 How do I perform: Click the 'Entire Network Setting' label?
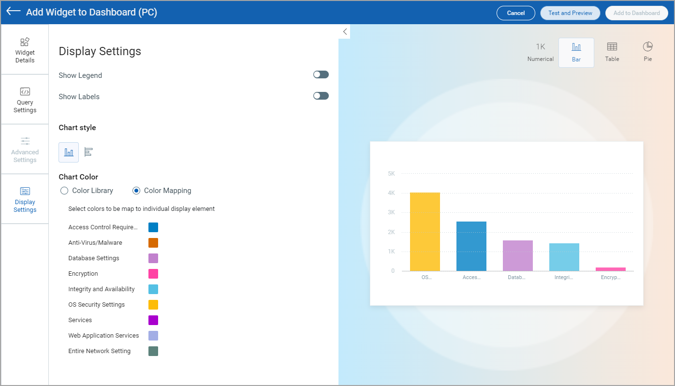tap(100, 351)
